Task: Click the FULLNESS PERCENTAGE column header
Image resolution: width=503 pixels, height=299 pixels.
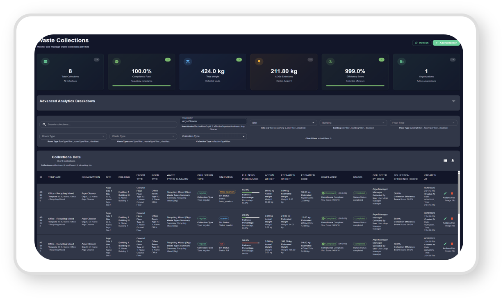Action: click(x=250, y=177)
